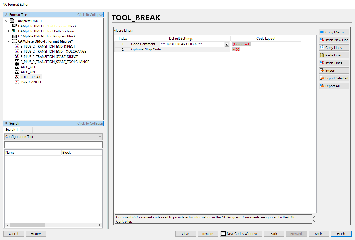Click the Export All button
This screenshot has width=355, height=240.
tap(334, 86)
